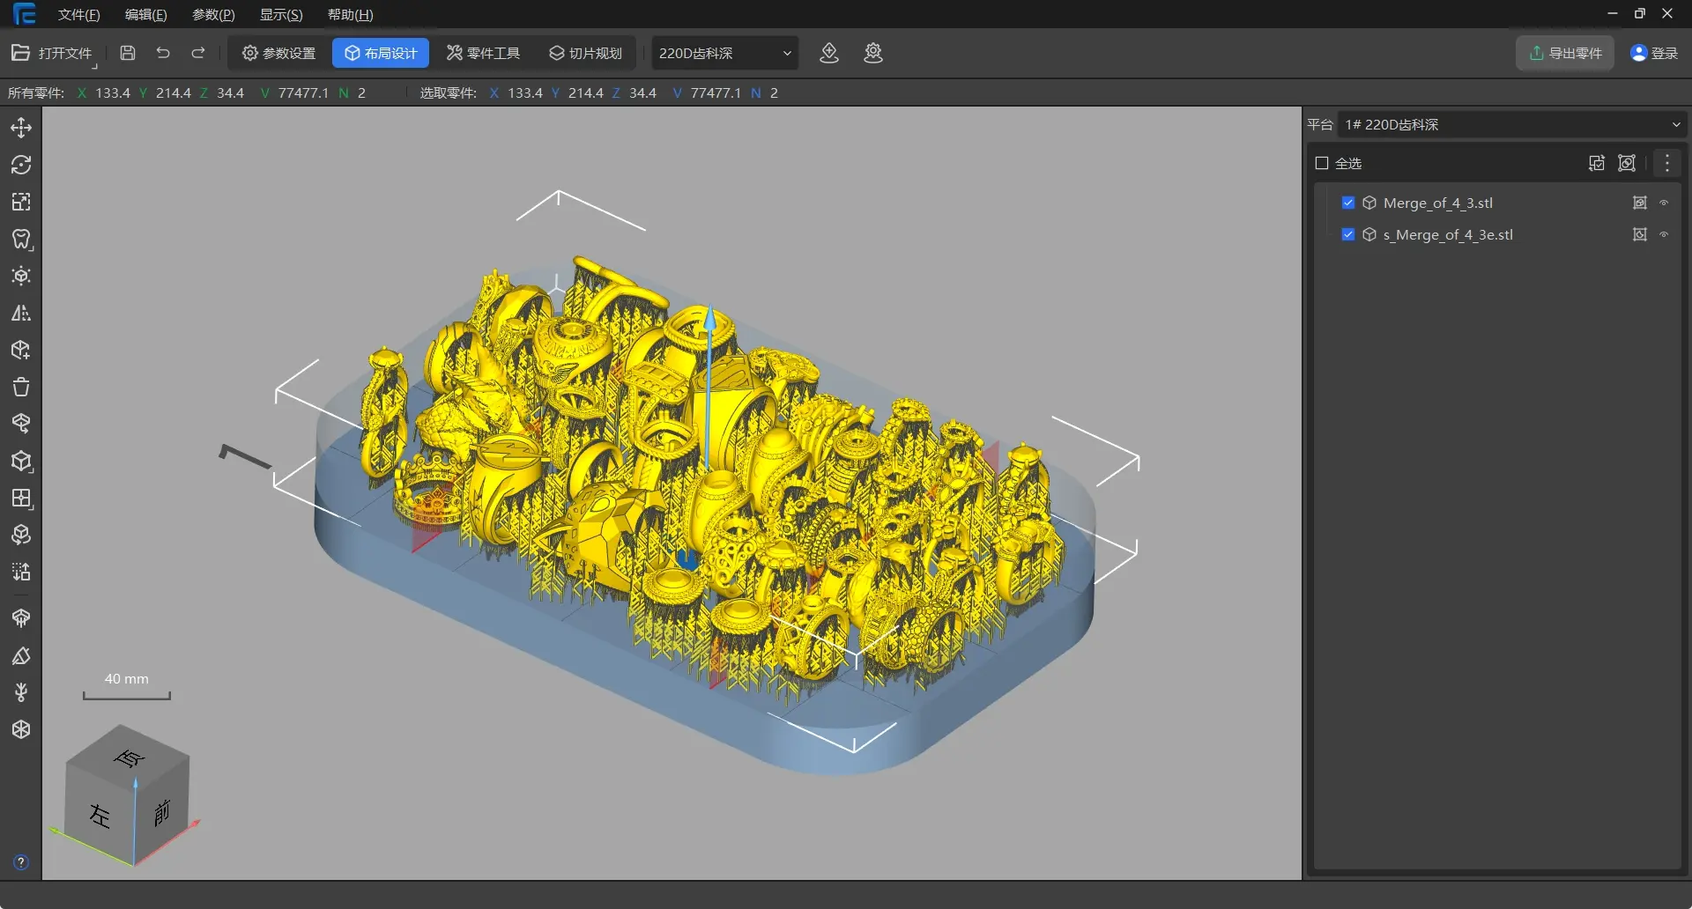Open the three-dot more options menu

[x=1666, y=163]
